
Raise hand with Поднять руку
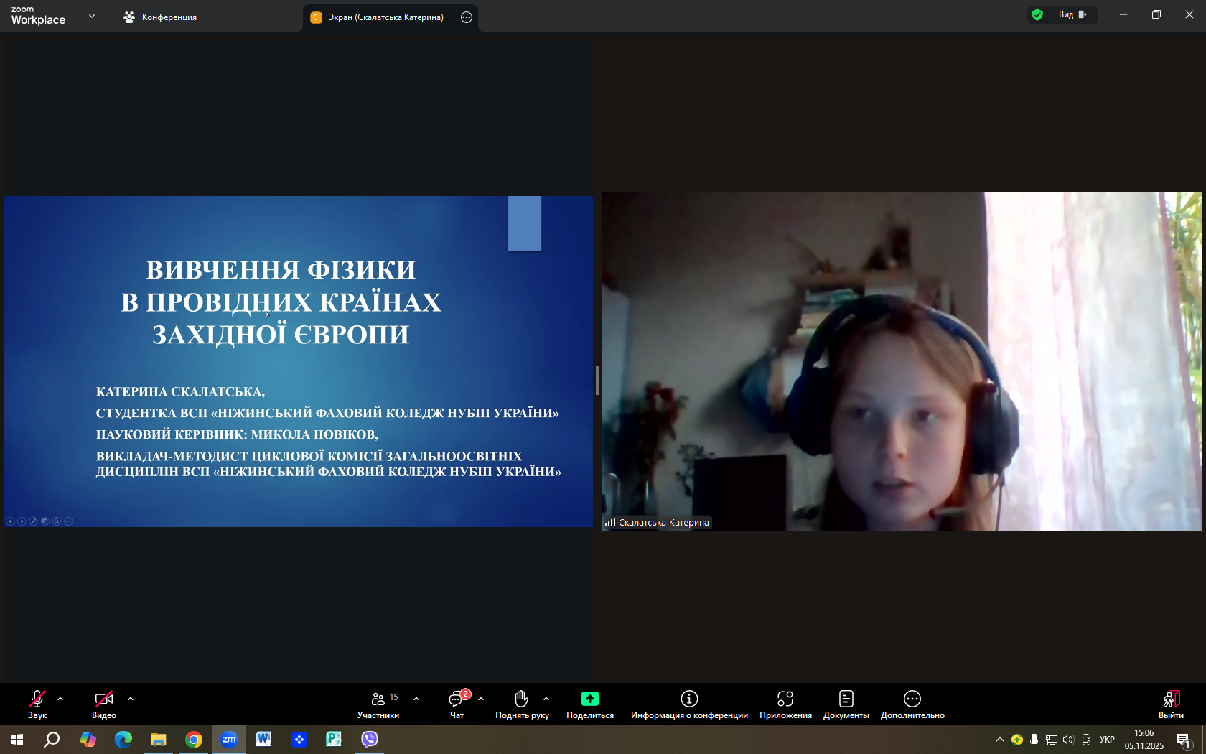pyautogui.click(x=522, y=704)
